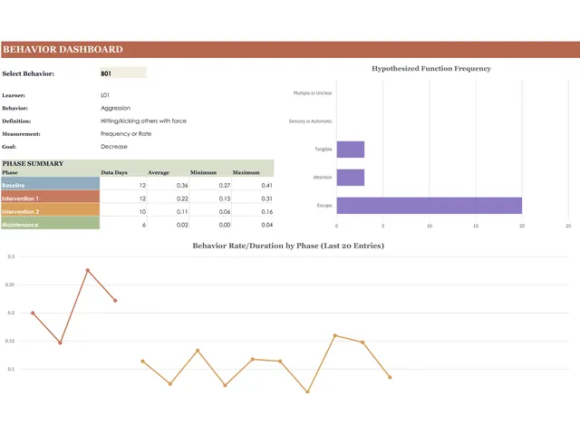Screen dimensions: 580x435
Task: Click the highest red line data point
Action: (88, 270)
